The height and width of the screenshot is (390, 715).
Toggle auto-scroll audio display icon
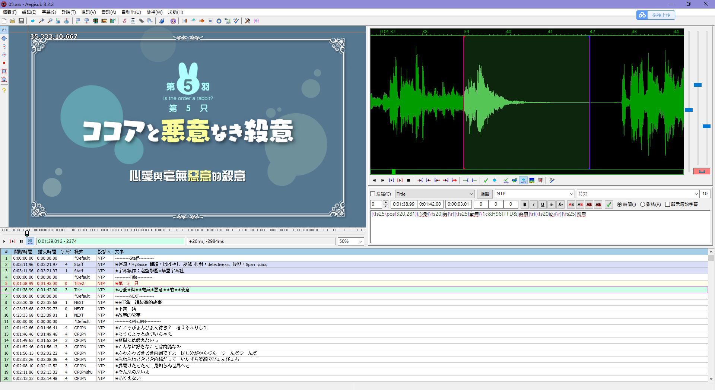[x=523, y=180]
